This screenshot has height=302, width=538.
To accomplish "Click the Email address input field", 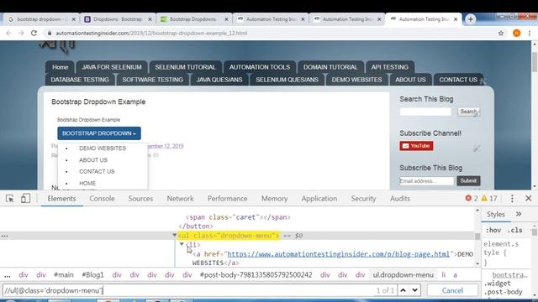I will point(426,181).
